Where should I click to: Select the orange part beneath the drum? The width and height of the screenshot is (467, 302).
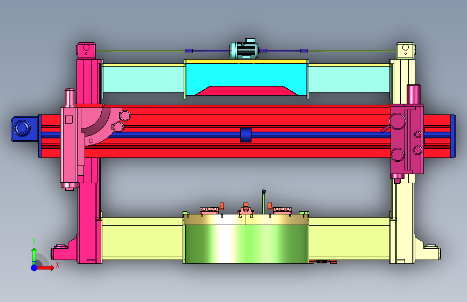[323, 262]
